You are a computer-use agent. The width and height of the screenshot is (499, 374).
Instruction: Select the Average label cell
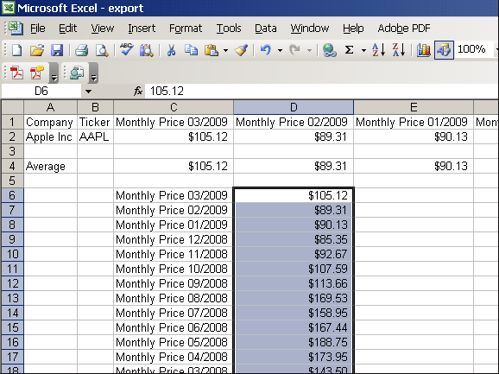(x=50, y=166)
